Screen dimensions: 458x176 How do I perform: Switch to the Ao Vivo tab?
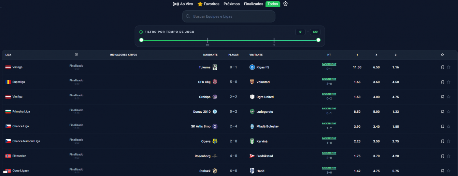click(x=183, y=4)
